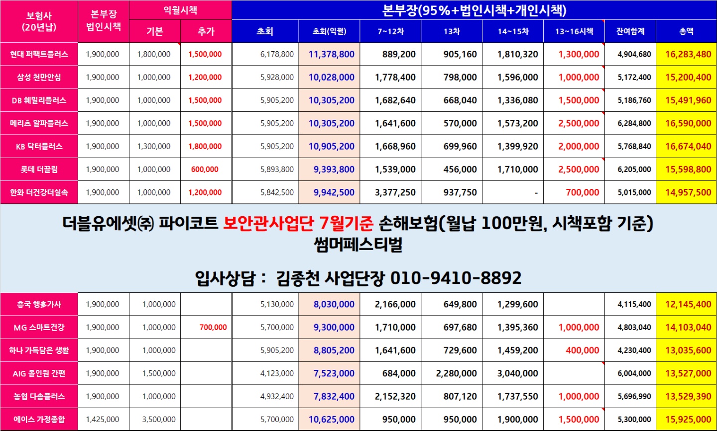Viewport: 717px width, 431px height.
Task: Select the 롯데 더끌림 row label
Action: point(39,170)
